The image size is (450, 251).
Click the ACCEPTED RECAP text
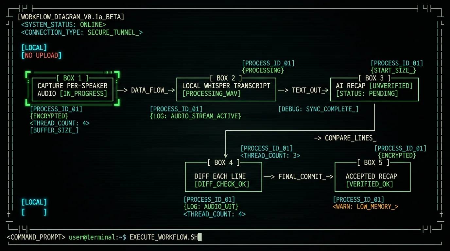[371, 176]
